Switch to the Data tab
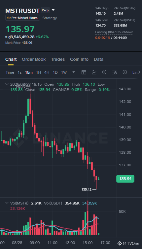Image resolution: width=142 pixels, height=249 pixels. pyautogui.click(x=98, y=59)
